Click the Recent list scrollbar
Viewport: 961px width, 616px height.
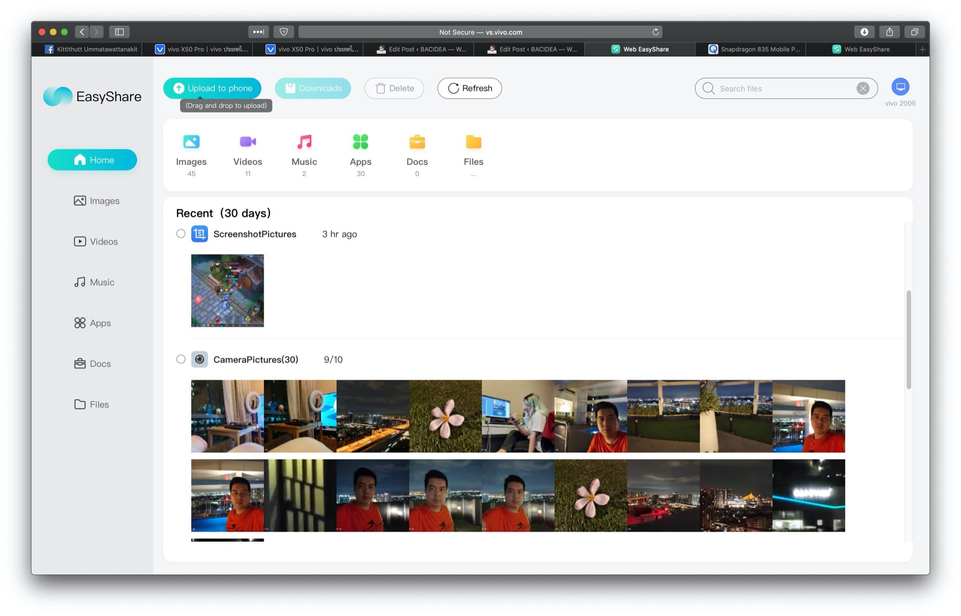908,339
